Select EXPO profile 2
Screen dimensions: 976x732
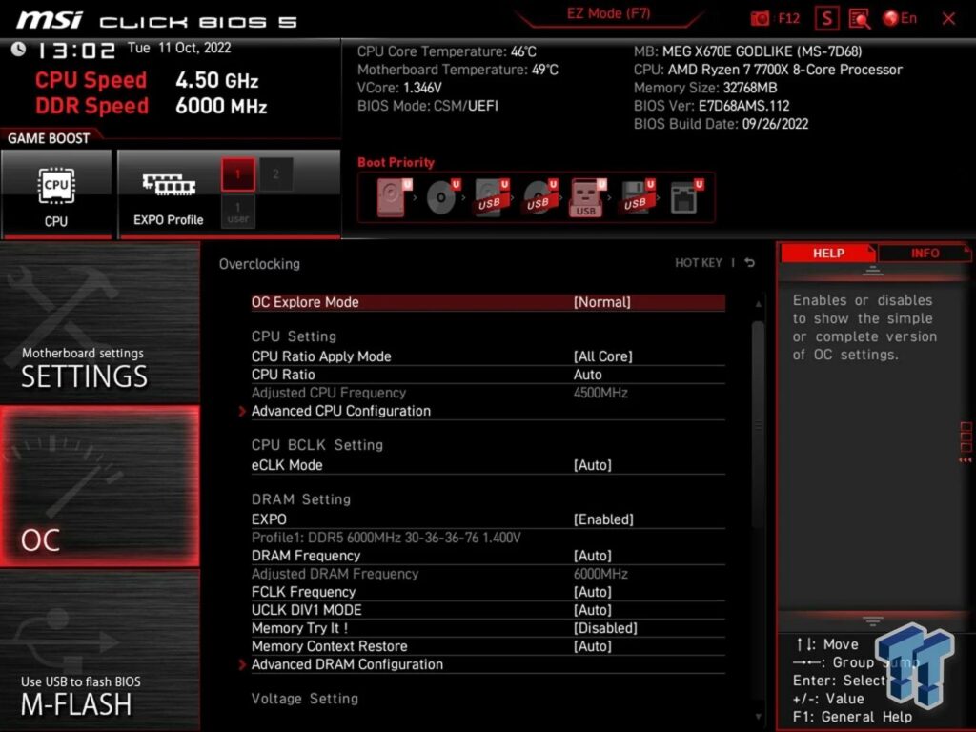point(276,174)
